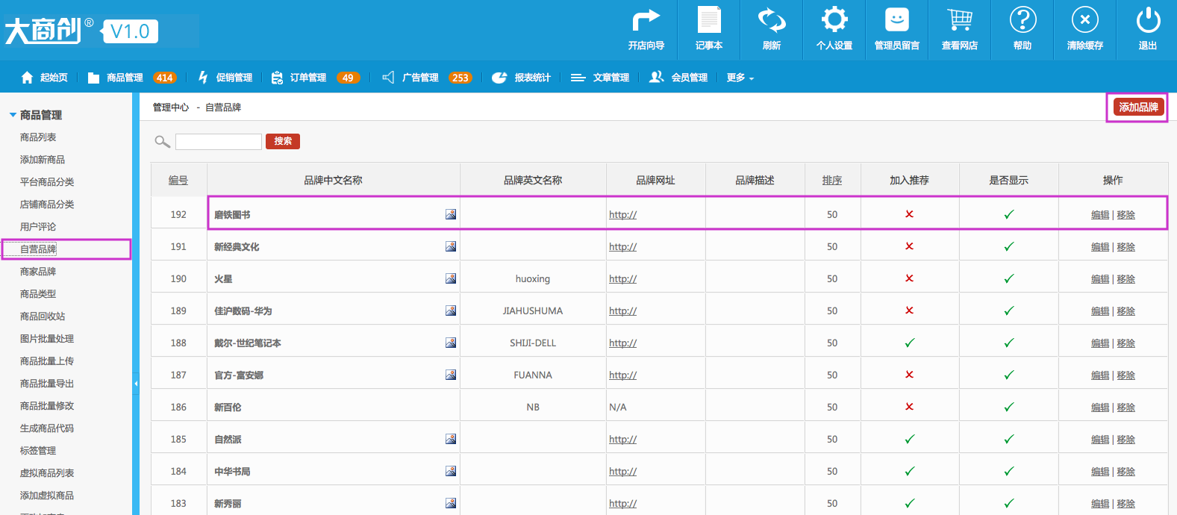Click the 大商创 logo
Image resolution: width=1177 pixels, height=515 pixels.
tap(43, 31)
